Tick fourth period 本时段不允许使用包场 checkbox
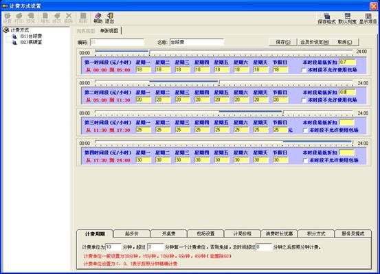This screenshot has width=380, height=274. [305, 161]
